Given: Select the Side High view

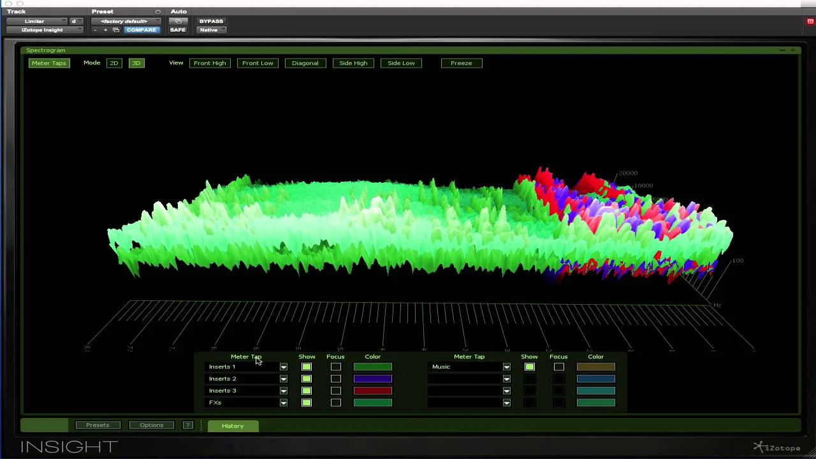Looking at the screenshot, I should click(353, 62).
